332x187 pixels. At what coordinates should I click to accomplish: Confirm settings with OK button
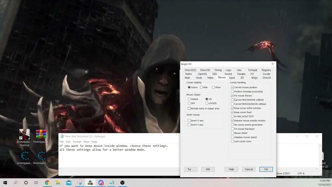click(x=266, y=169)
